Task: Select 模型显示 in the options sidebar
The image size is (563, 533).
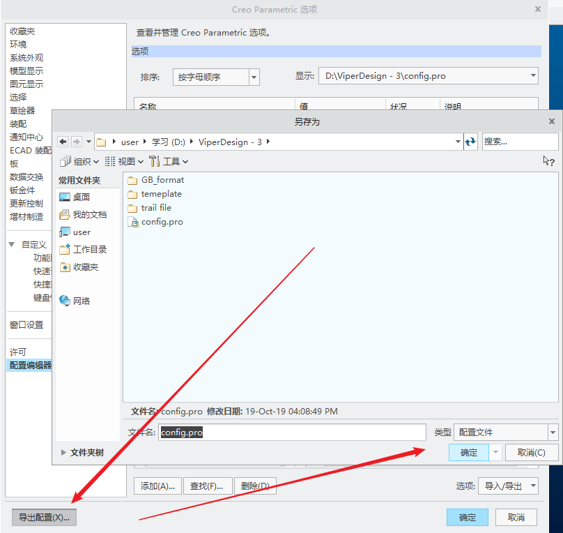Action: (x=26, y=70)
